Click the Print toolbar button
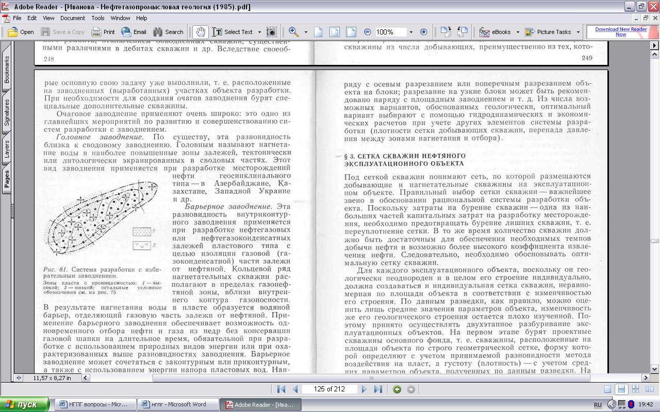The height and width of the screenshot is (412, 660). (103, 32)
